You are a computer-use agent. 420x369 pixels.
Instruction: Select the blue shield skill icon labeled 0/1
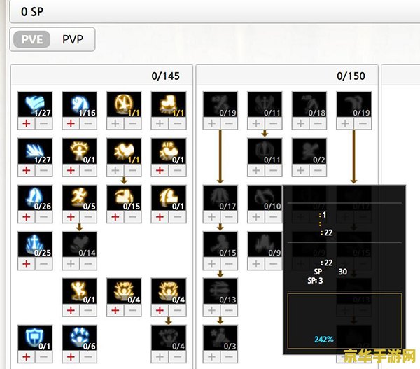[35, 338]
